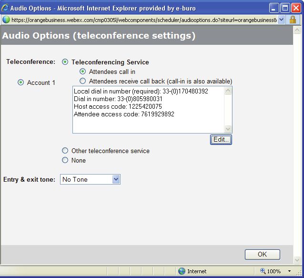Click the page scrollbar down arrow
The width and height of the screenshot is (304, 278).
(297, 260)
